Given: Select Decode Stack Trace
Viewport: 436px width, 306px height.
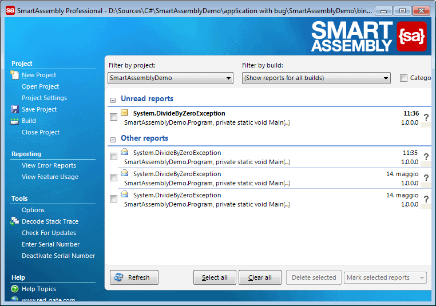Looking at the screenshot, I should [x=50, y=221].
